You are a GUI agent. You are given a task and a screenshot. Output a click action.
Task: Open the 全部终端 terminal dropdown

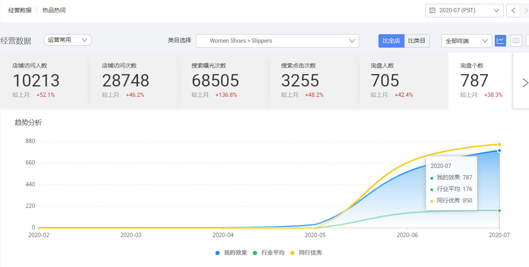pos(466,41)
